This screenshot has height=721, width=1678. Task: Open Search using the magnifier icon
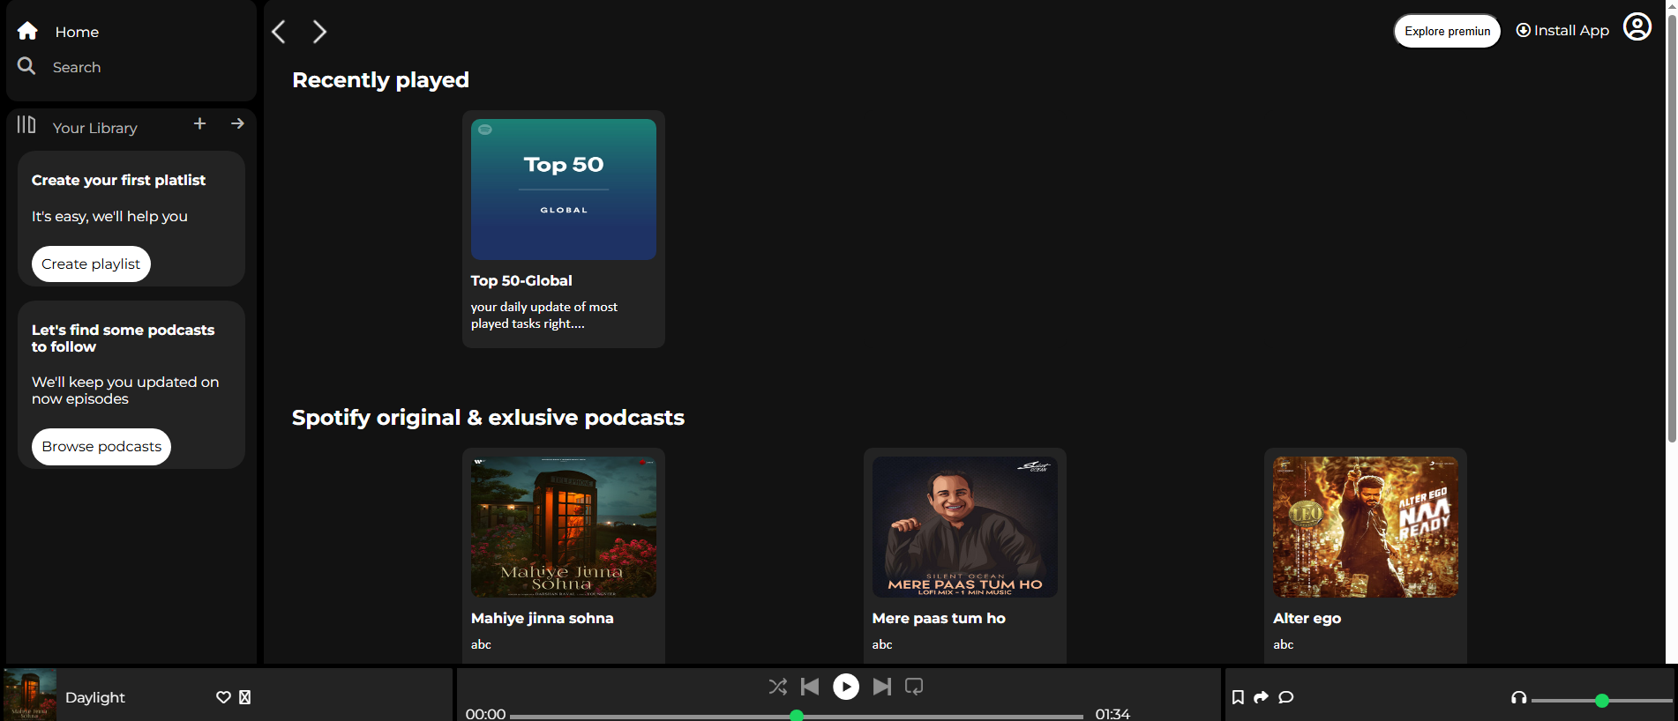(26, 66)
